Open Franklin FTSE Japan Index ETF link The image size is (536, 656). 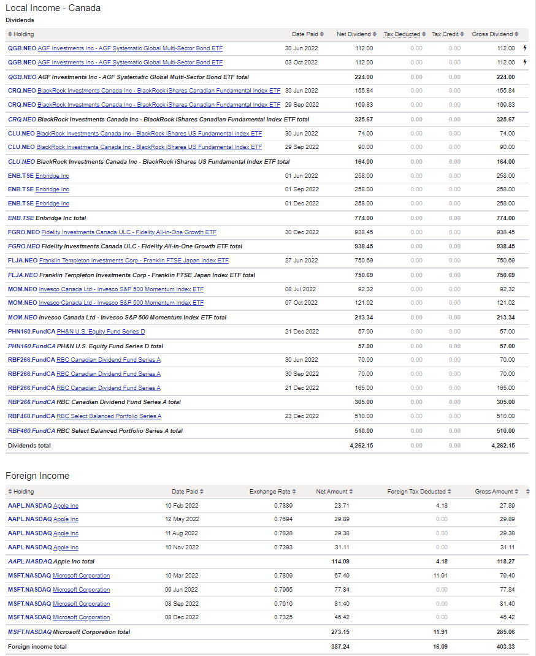(134, 260)
